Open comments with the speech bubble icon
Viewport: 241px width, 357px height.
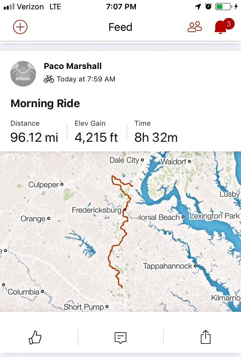pos(121,337)
